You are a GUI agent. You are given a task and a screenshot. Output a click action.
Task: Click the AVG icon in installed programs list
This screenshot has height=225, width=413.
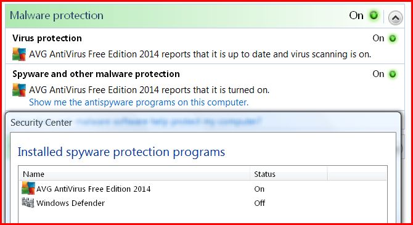28,189
